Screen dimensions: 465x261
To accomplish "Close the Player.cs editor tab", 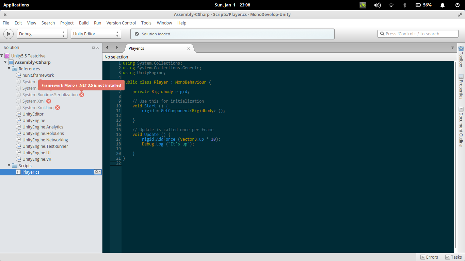I will coord(189,48).
